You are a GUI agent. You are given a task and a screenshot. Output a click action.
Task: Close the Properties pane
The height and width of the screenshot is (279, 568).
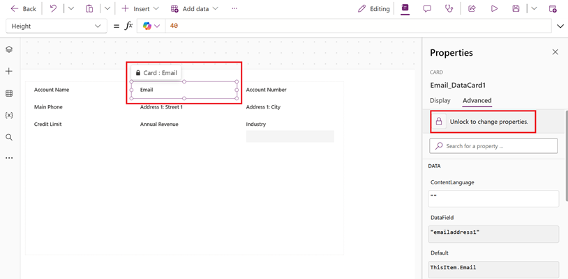pos(555,52)
